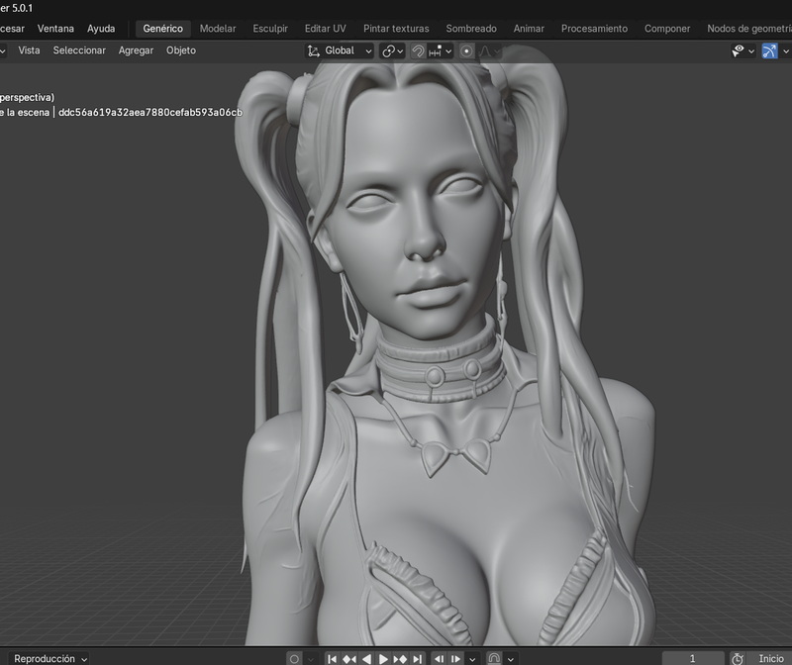The width and height of the screenshot is (792, 665).
Task: Open the Ventana menu
Action: click(x=55, y=29)
